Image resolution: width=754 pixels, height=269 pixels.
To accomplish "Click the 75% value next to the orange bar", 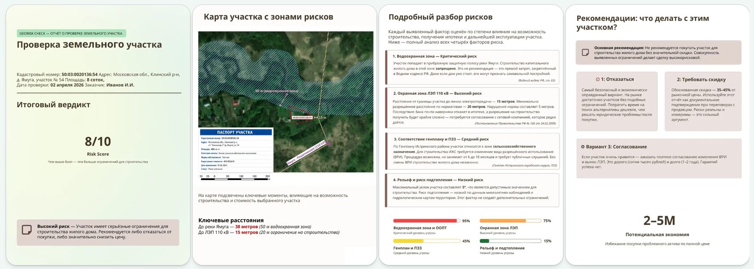I will [547, 221].
